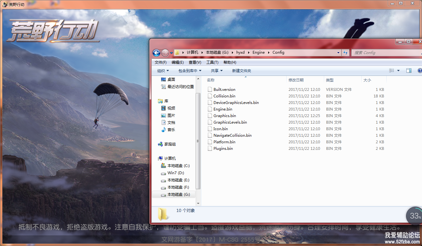422x246 pixels.
Task: Open the 包含到库中 dropdown
Action: pyautogui.click(x=190, y=71)
